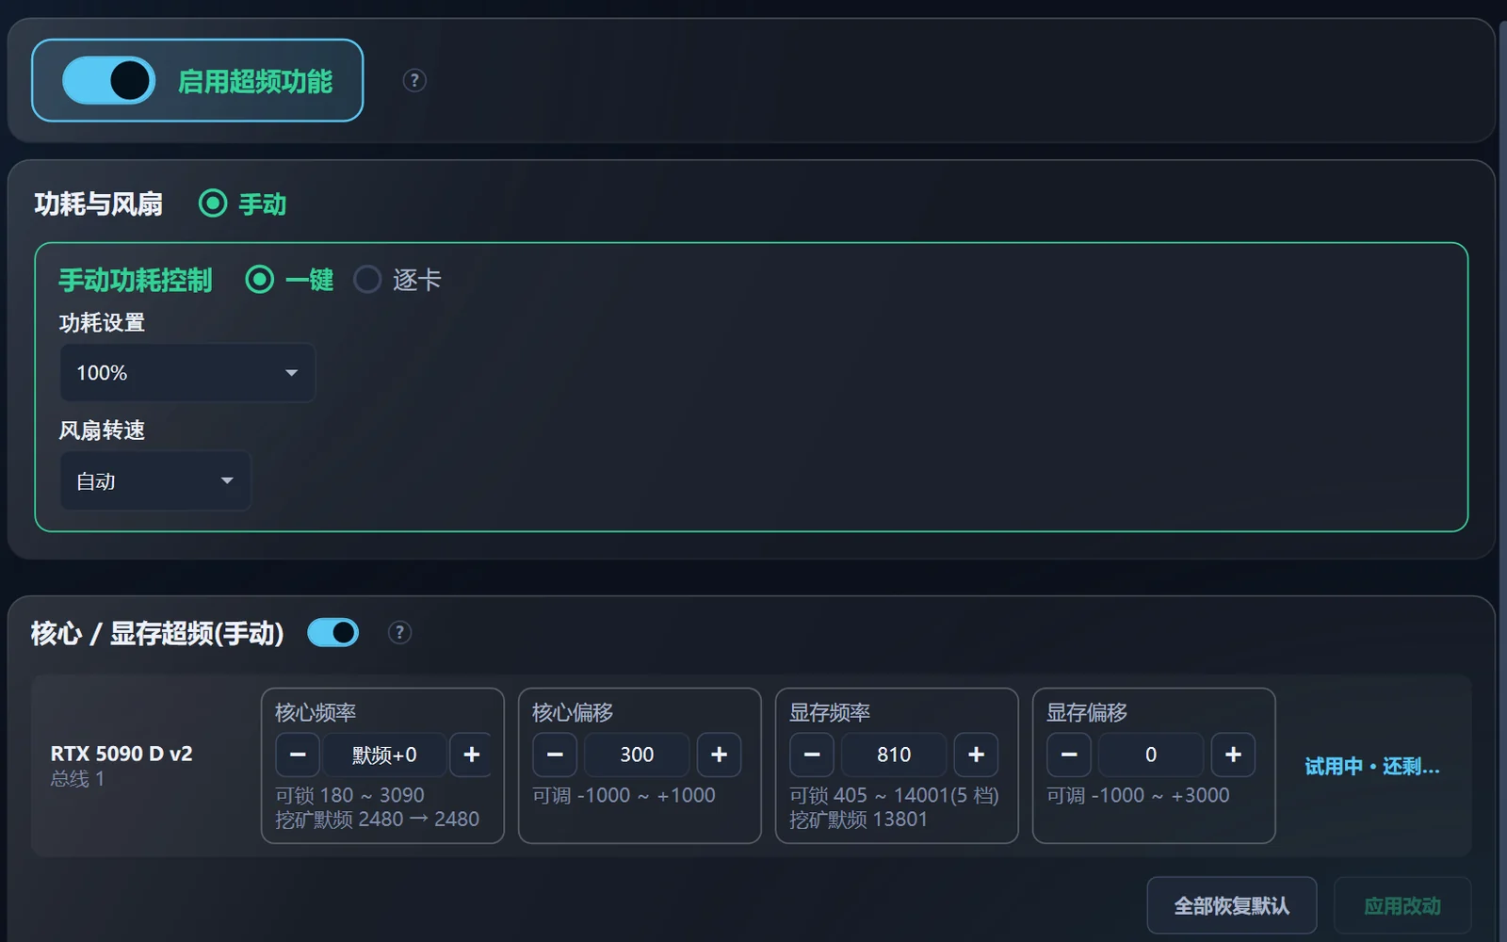Image resolution: width=1507 pixels, height=942 pixels.
Task: Click text 可调 -1000 ~ +1000
Action: tap(624, 795)
